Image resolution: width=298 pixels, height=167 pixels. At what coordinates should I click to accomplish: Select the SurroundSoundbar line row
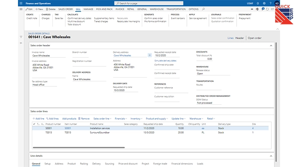tap(150, 132)
